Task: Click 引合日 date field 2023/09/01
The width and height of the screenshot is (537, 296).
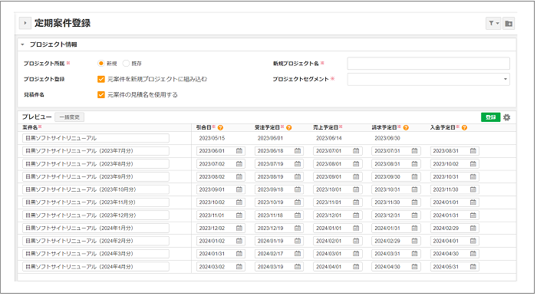Action: 221,189
